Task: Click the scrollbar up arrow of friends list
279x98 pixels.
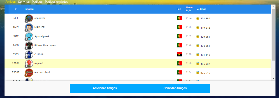Action: tap(273, 7)
